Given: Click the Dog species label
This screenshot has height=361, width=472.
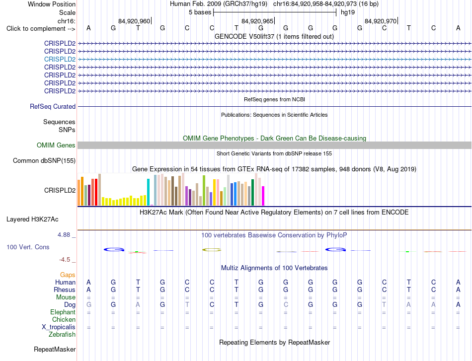Looking at the screenshot, I should click(70, 305).
